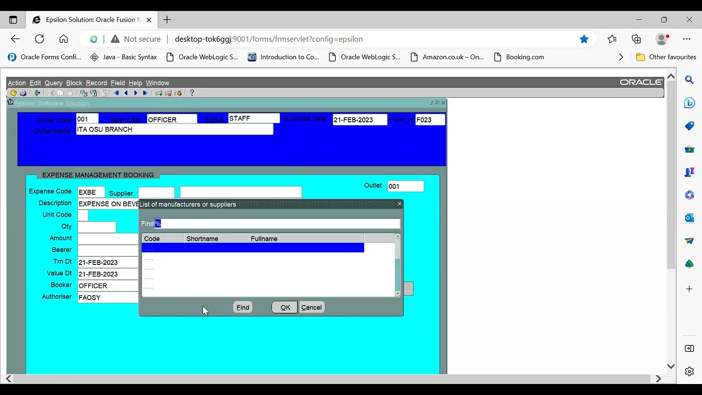Viewport: 702px width, 395px height.
Task: Click the Delete Record toolbar icon
Action: tap(168, 93)
